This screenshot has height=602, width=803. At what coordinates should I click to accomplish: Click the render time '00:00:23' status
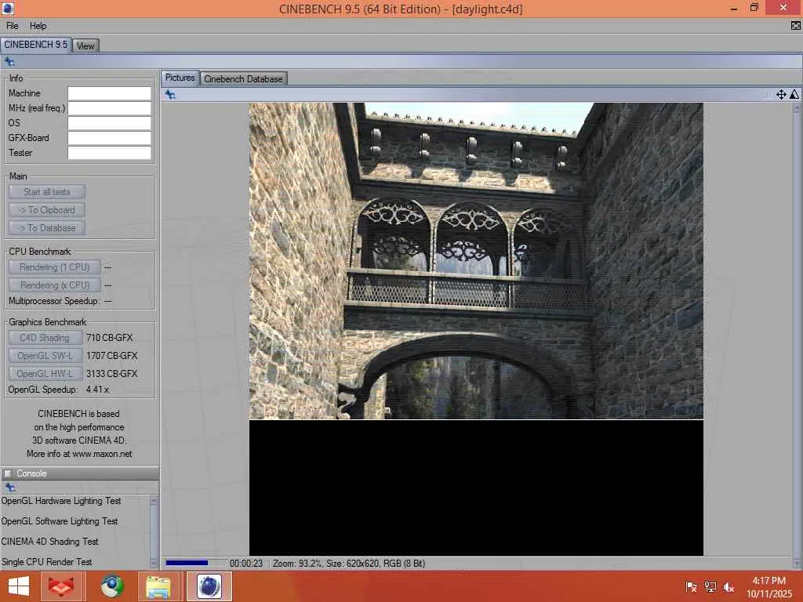tap(246, 563)
